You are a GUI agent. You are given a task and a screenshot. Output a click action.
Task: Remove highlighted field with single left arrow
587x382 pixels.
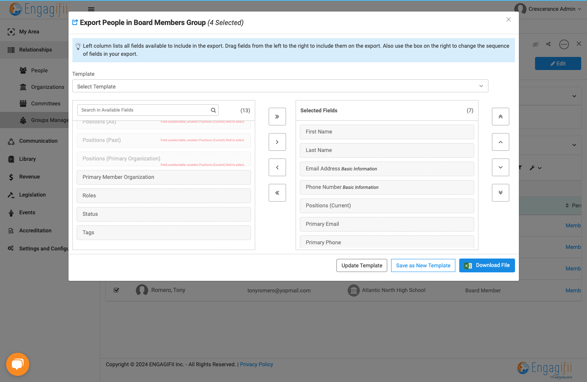(277, 167)
